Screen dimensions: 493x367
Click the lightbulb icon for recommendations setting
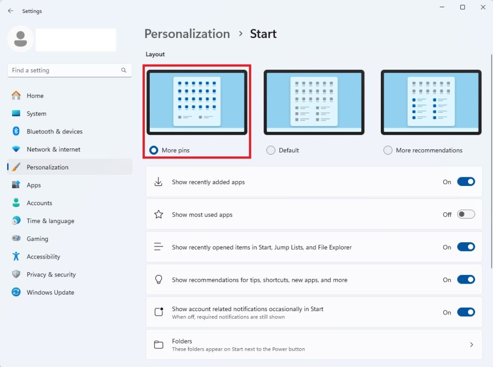(x=158, y=279)
